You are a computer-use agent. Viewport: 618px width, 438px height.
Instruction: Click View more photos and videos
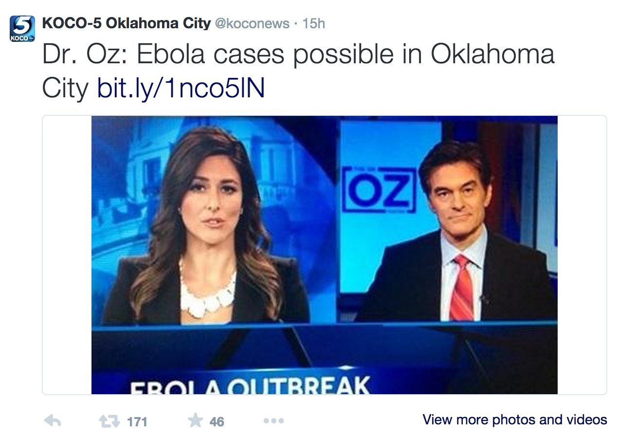[515, 420]
